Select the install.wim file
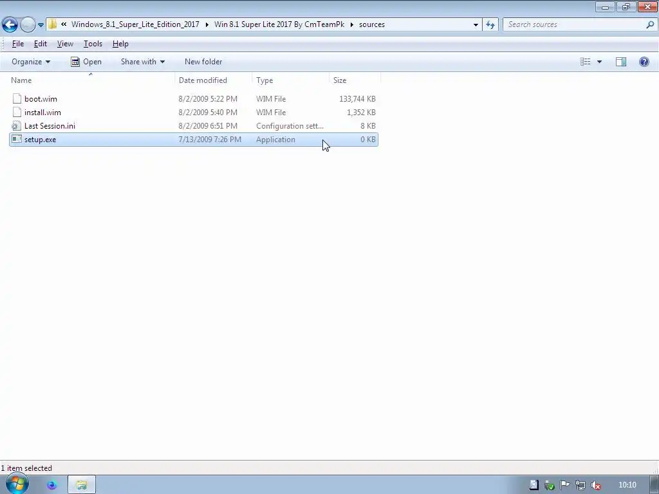This screenshot has height=494, width=659. (193, 112)
